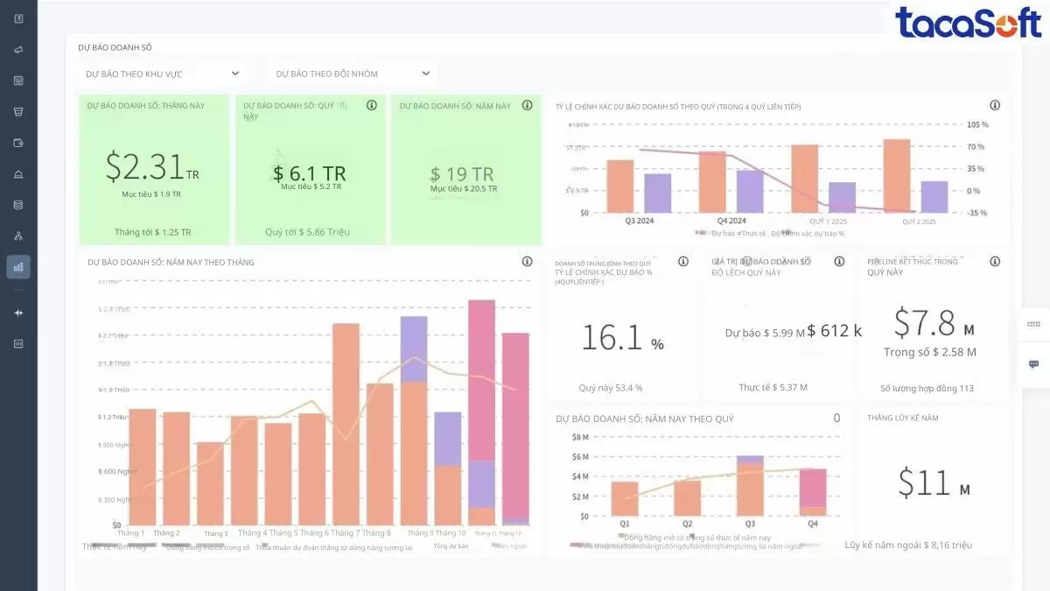Screen dimensions: 1050x591
Task: Select the active bar chart reports menu item
Action: pyautogui.click(x=18, y=266)
